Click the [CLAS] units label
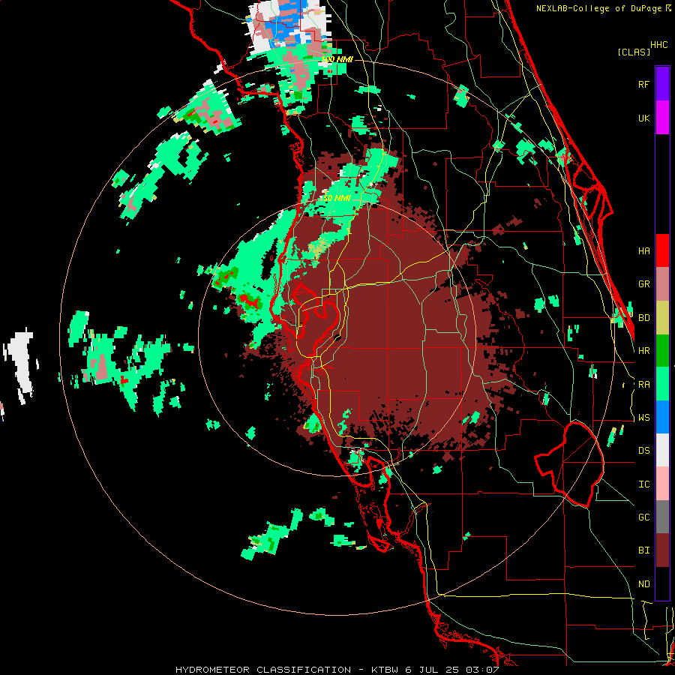Viewport: 675px width, 675px height. (x=634, y=52)
